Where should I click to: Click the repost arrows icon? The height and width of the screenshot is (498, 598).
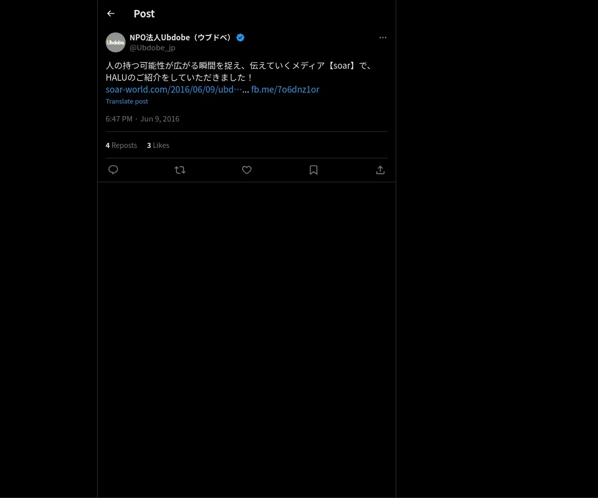point(180,170)
